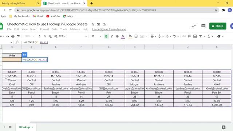Open a new browser tab
This screenshot has width=233, height=131.
click(x=91, y=3)
